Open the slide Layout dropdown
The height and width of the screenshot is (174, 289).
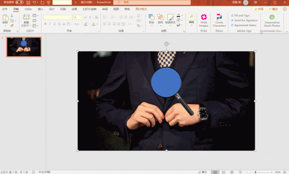[x=35, y=16]
